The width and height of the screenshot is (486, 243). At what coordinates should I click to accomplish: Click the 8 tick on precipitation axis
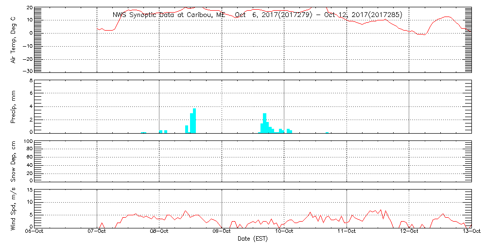point(31,81)
